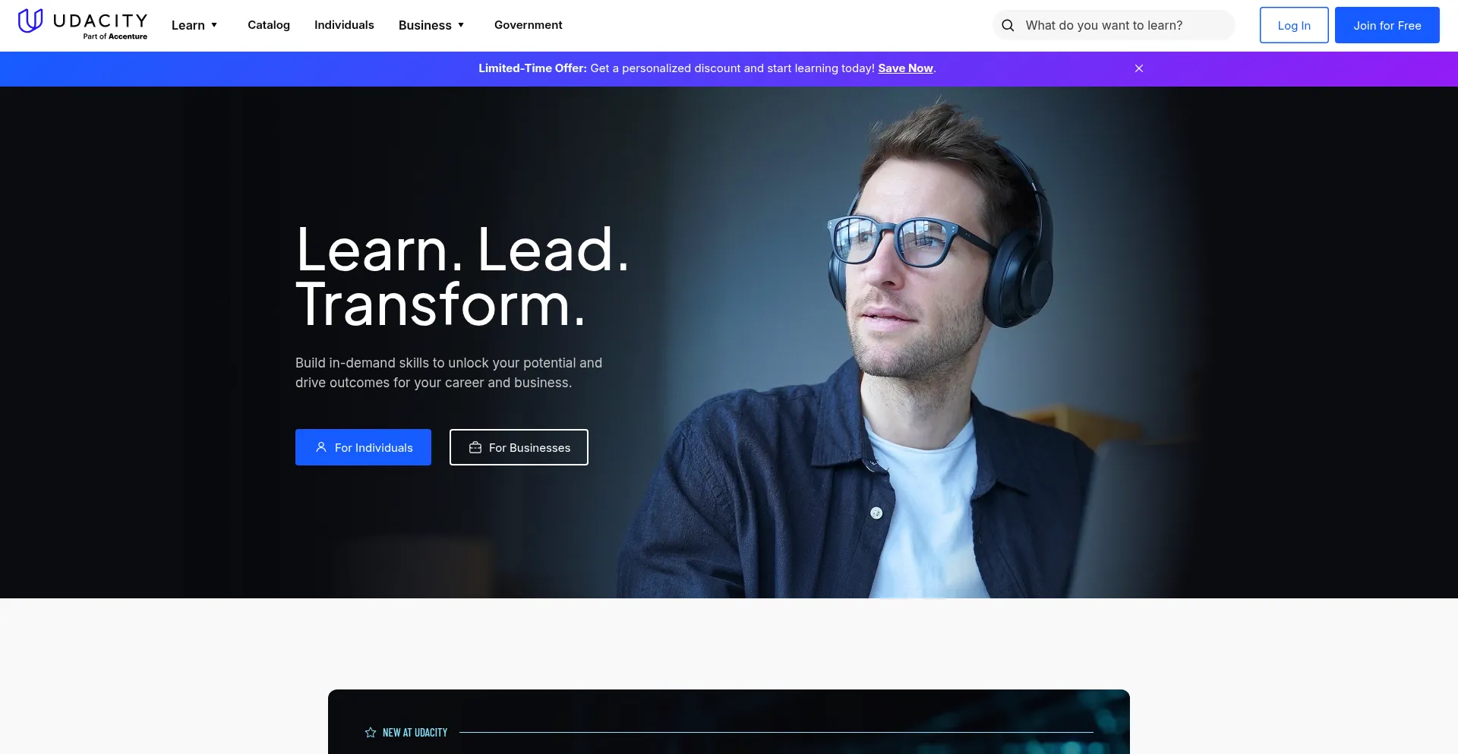Click the For Businesses button

519,447
